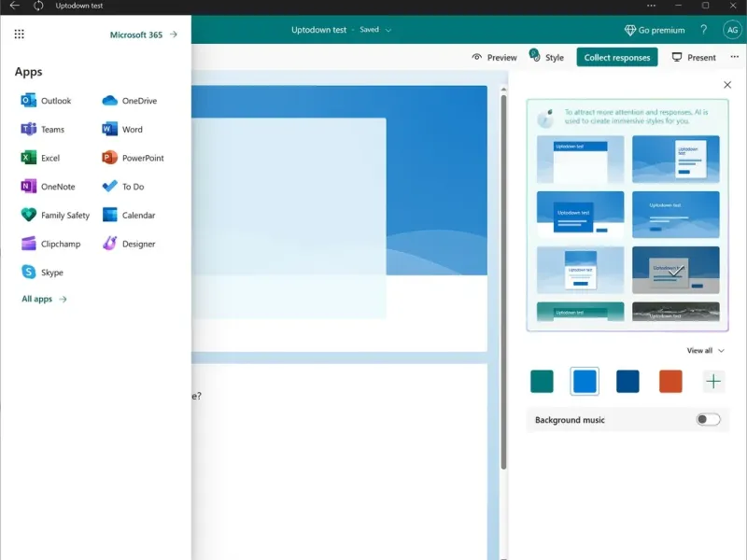The height and width of the screenshot is (560, 747).
Task: Choose the checkmarked gray style thumbnail
Action: tap(675, 270)
